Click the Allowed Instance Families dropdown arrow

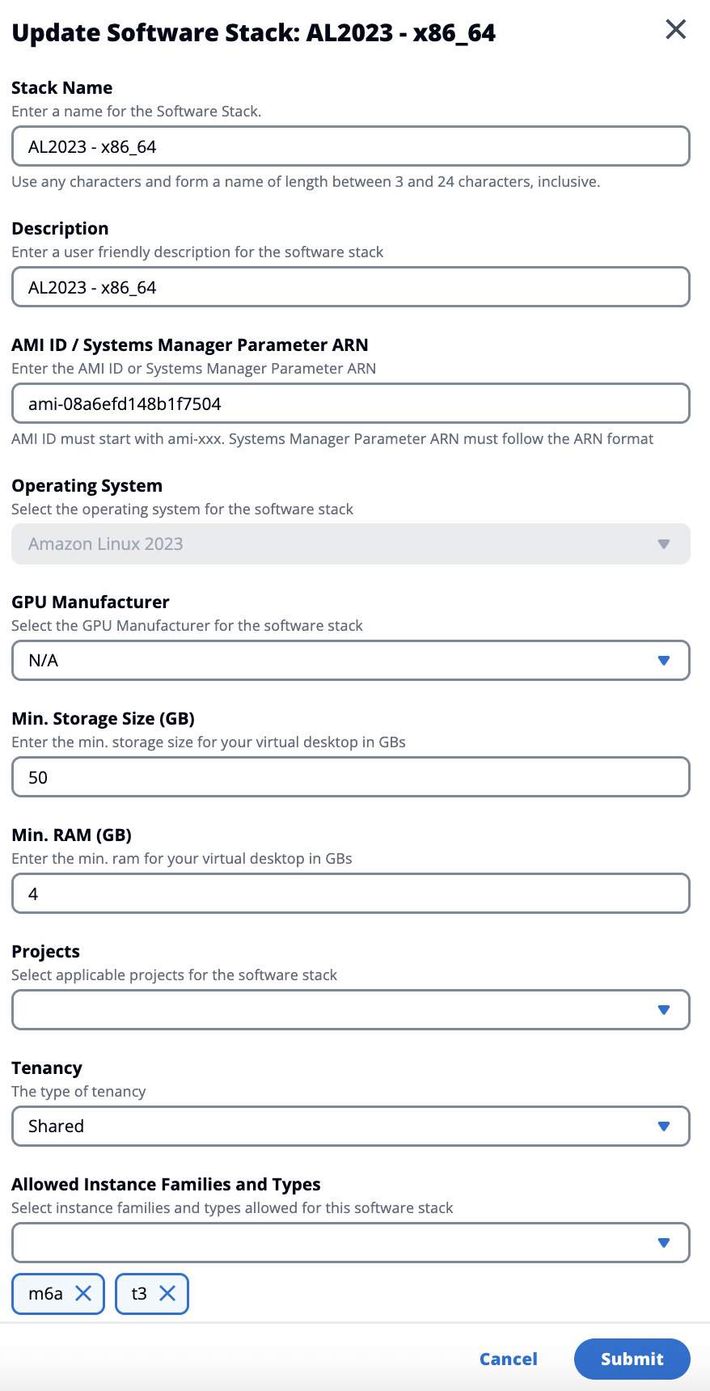(664, 1243)
